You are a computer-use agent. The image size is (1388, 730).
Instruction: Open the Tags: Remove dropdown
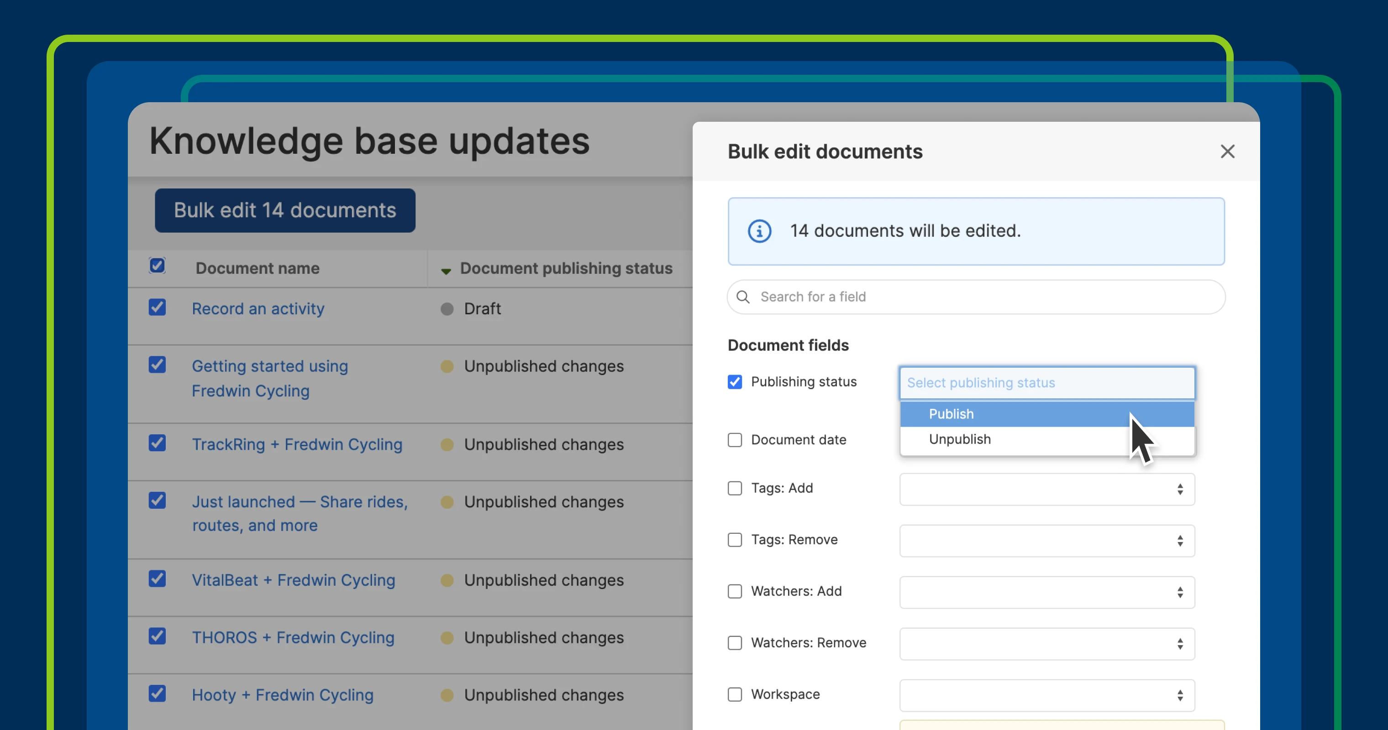click(1046, 541)
